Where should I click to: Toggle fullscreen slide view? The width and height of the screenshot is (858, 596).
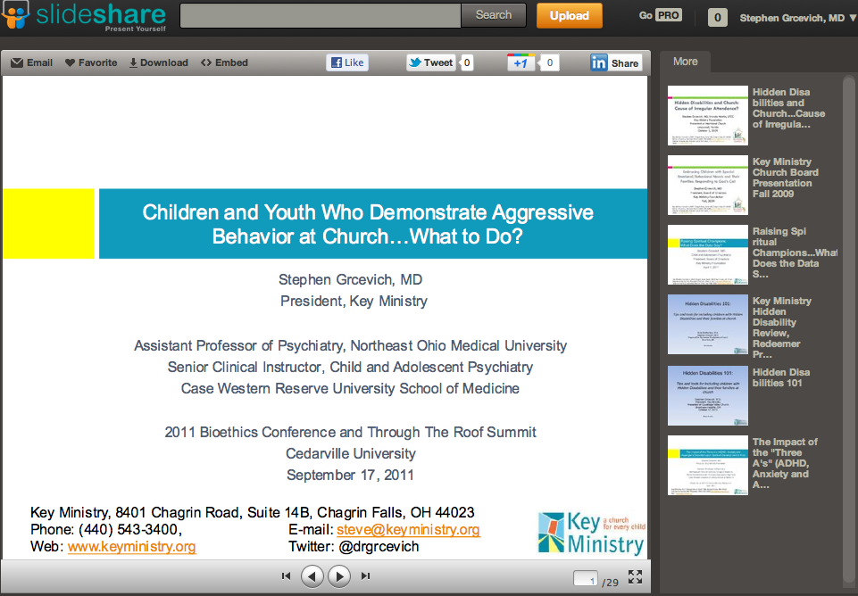point(635,576)
